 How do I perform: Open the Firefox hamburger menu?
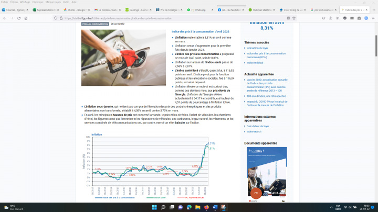(x=373, y=18)
